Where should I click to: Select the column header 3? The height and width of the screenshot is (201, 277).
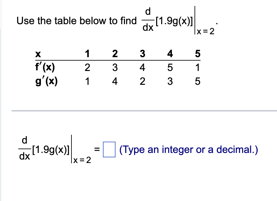[x=143, y=54]
